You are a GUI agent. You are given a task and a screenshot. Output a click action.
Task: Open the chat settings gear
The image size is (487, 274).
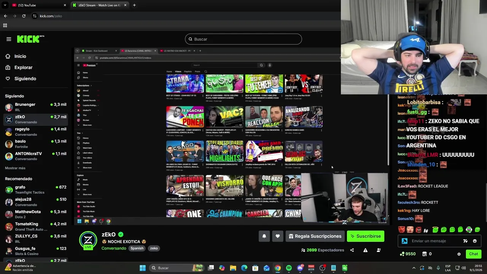pos(459,254)
